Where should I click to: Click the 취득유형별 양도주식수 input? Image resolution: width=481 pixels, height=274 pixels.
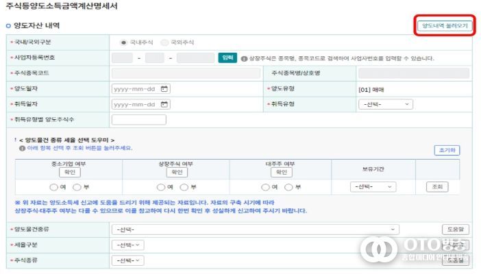coord(139,120)
